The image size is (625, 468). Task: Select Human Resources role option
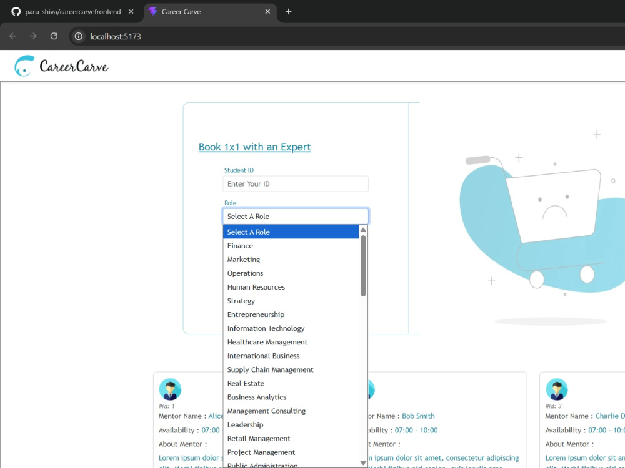pyautogui.click(x=291, y=287)
